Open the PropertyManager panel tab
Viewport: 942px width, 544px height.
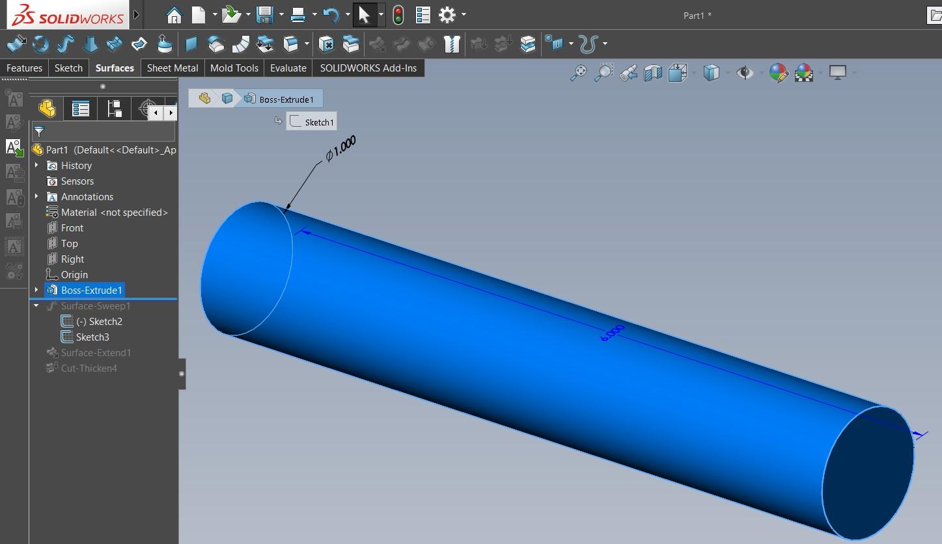[x=80, y=109]
